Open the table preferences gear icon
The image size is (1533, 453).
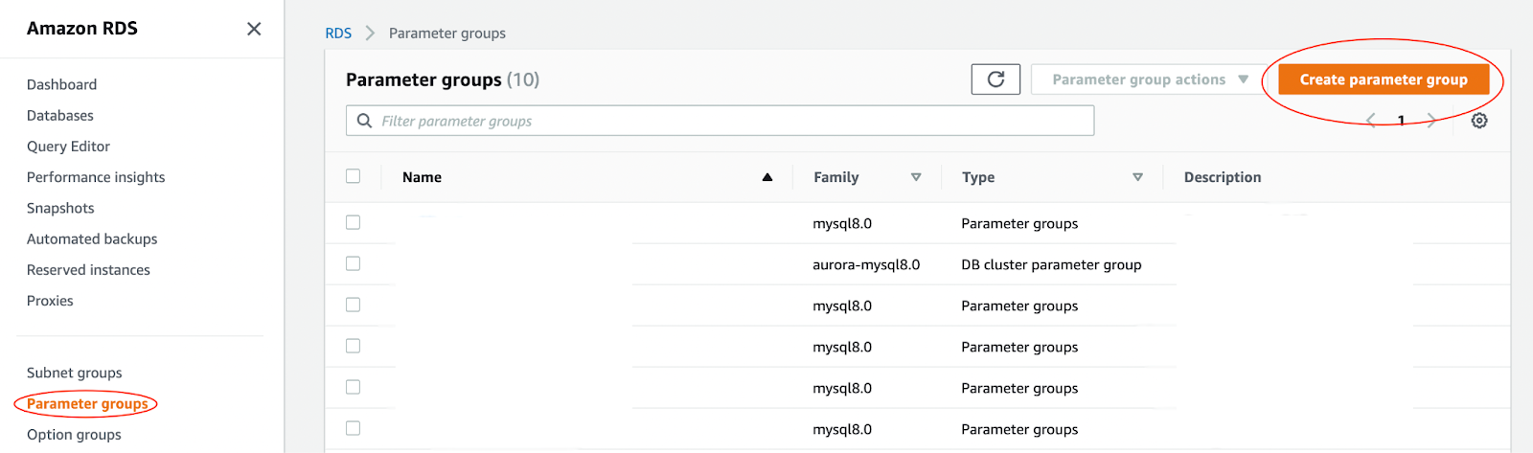coord(1479,121)
